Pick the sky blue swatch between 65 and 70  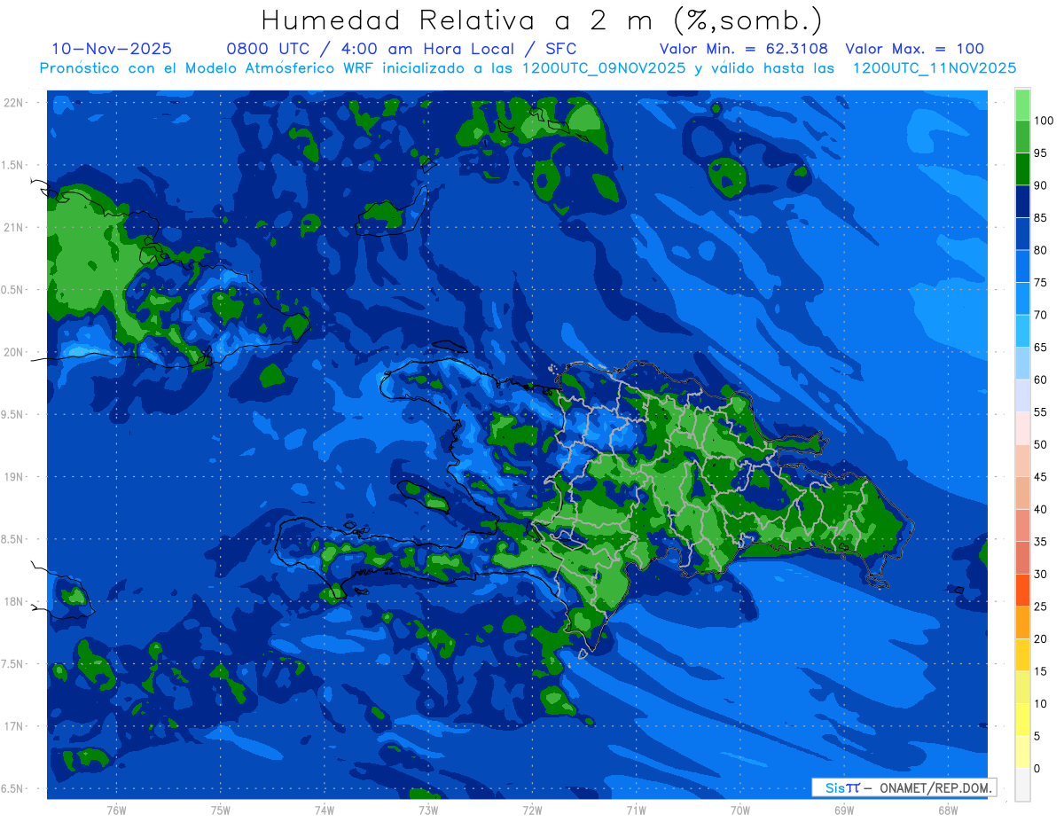1022,331
